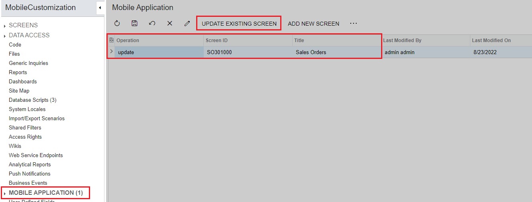Image resolution: width=532 pixels, height=202 pixels.
Task: Sort by the Screen ID column header
Action: click(217, 40)
